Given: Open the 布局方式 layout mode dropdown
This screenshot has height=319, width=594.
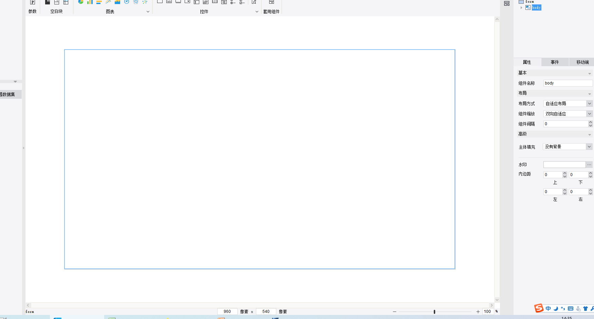Looking at the screenshot, I should [x=590, y=104].
